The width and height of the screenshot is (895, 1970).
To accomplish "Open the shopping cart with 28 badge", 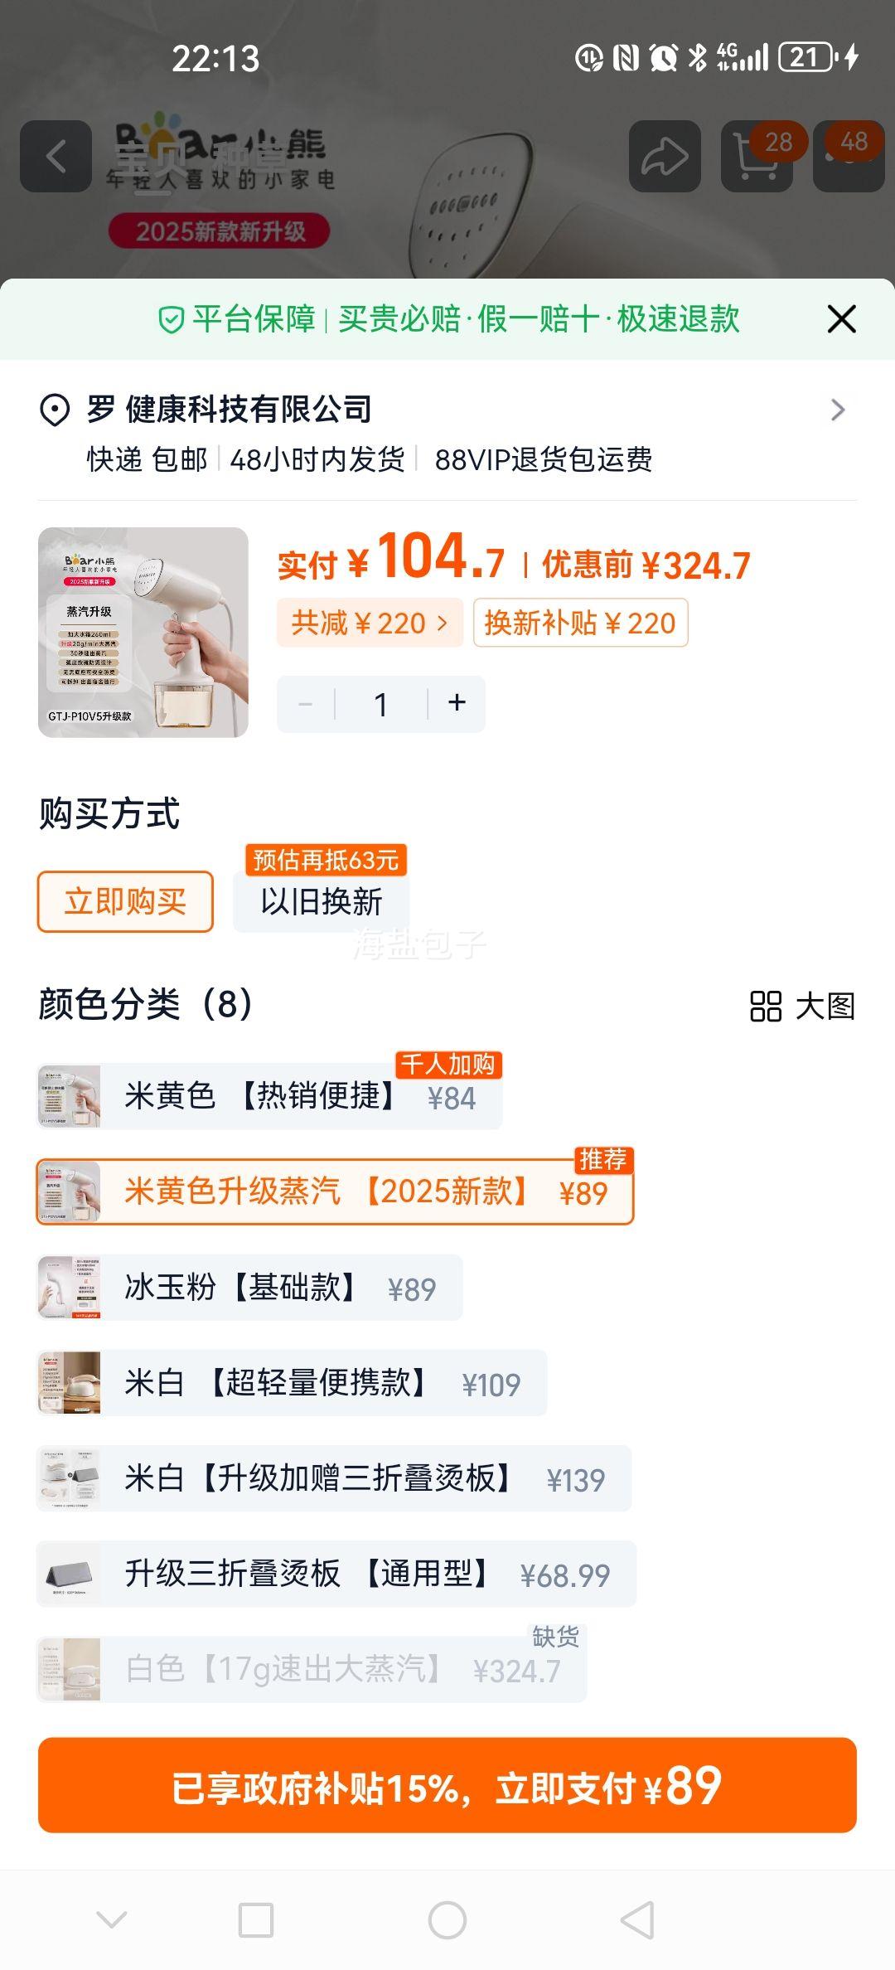I will tap(757, 156).
